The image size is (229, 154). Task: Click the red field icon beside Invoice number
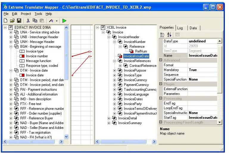(x=22, y=56)
